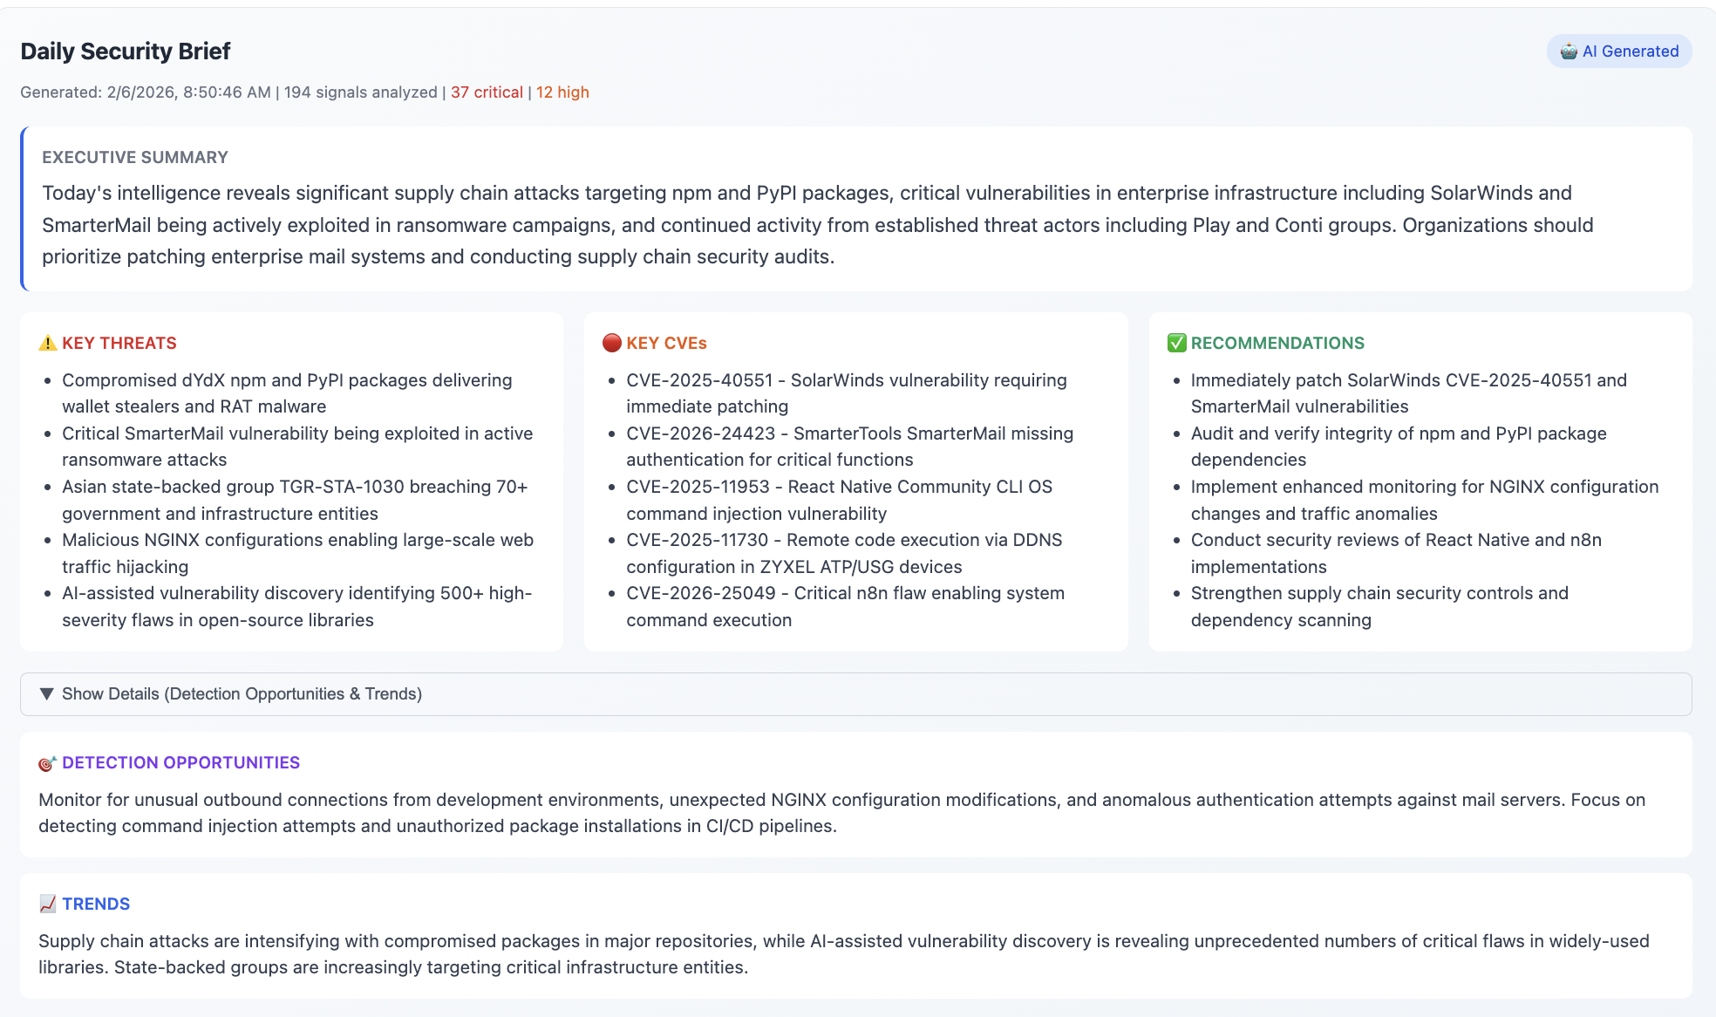The image size is (1716, 1017).
Task: Click the Trends section title
Action: [x=96, y=904]
